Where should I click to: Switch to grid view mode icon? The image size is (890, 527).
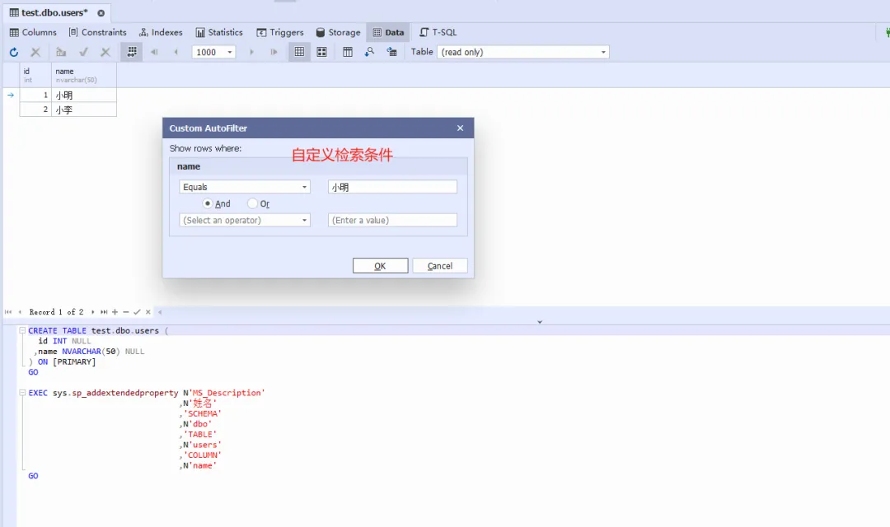coord(299,52)
